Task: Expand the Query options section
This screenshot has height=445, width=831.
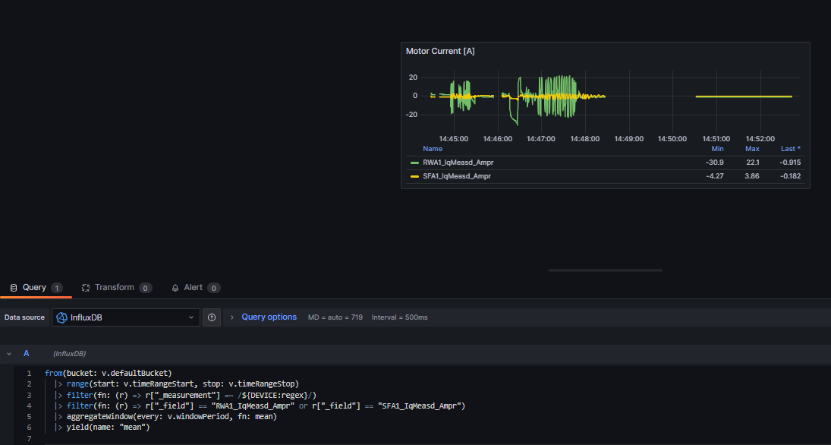Action: tap(269, 317)
